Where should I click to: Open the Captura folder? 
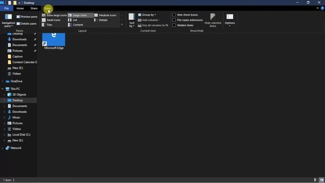(17, 56)
